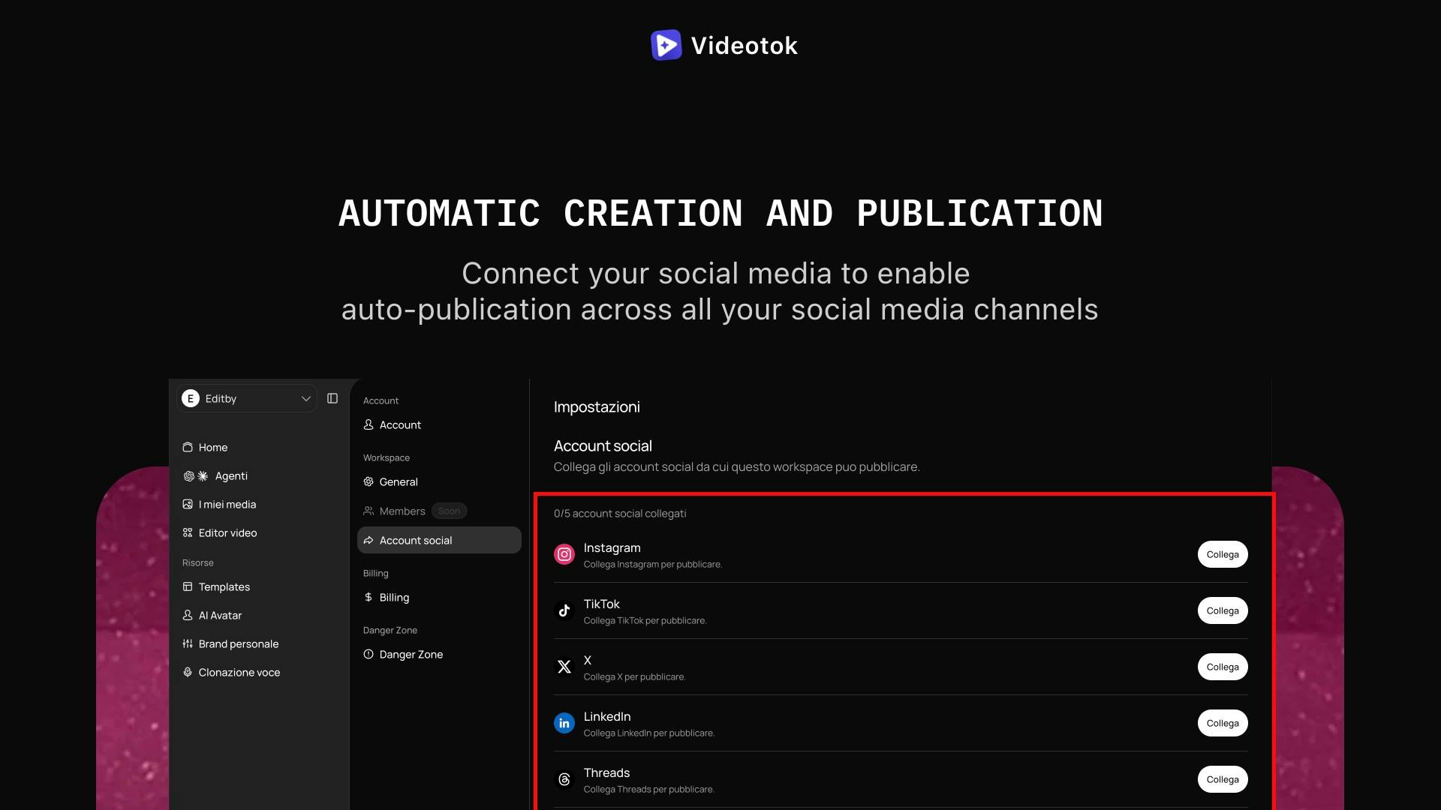The width and height of the screenshot is (1441, 810).
Task: Click the LinkedIn row title
Action: tap(607, 716)
